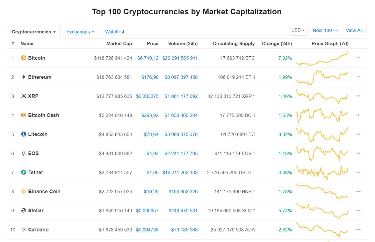375x242 pixels.
Task: Sort by Change (24h) column header
Action: pos(277,43)
